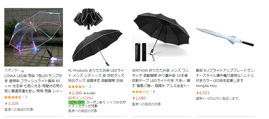Click FL-Products review count 2
Image resolution: width=269 pixels, height=119 pixels.
(x=90, y=86)
